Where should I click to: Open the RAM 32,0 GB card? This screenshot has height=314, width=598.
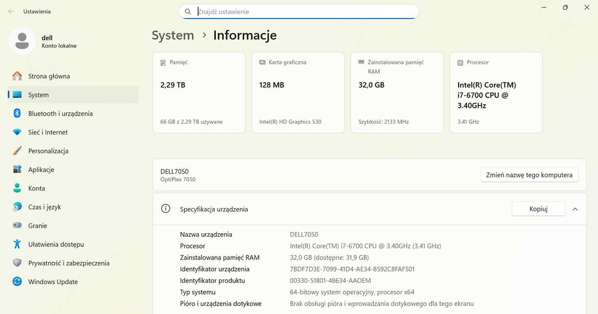(x=397, y=92)
